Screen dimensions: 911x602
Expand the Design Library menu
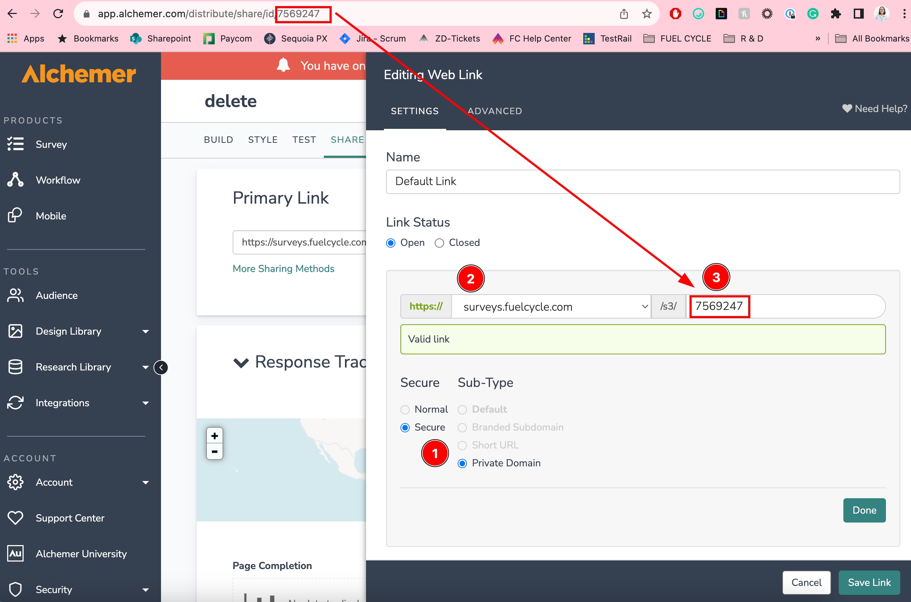145,331
